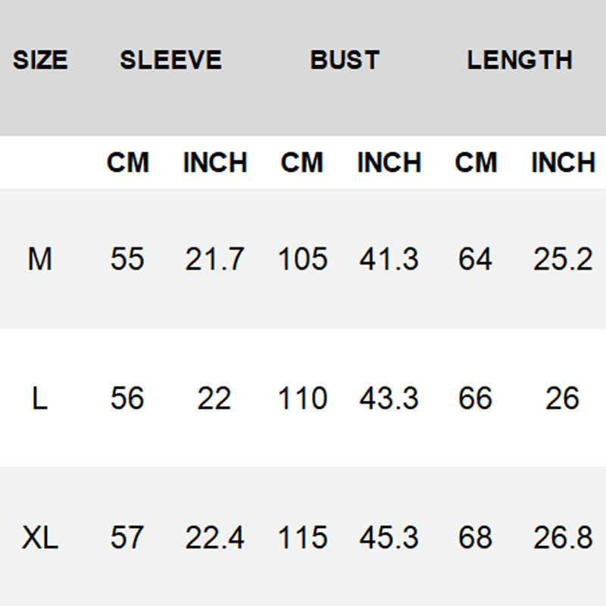Click the 22.4 sleeve inch value
The image size is (606, 606).
click(214, 538)
